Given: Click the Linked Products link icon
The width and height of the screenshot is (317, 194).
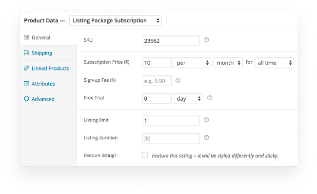Looking at the screenshot, I should tap(26, 68).
